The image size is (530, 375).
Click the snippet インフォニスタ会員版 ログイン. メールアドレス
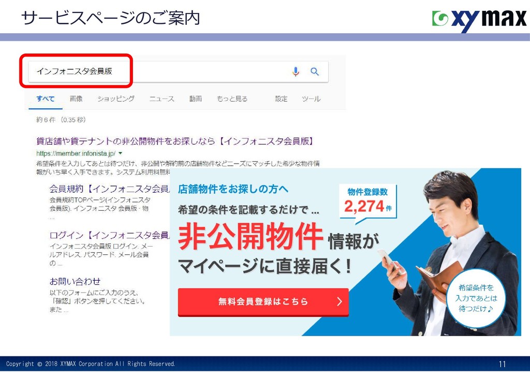point(101,255)
